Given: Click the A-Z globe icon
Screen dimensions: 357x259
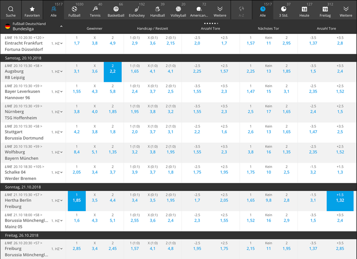Looking at the screenshot, I should (x=241, y=10).
